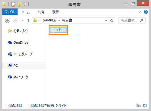Go up one folder level
The image size is (151, 111).
click(x=28, y=21)
